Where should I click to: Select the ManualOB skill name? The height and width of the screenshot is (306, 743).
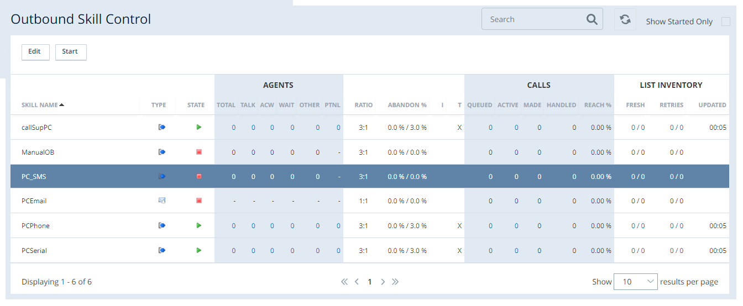click(x=38, y=152)
